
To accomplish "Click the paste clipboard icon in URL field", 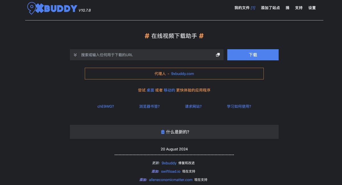I will [218, 55].
